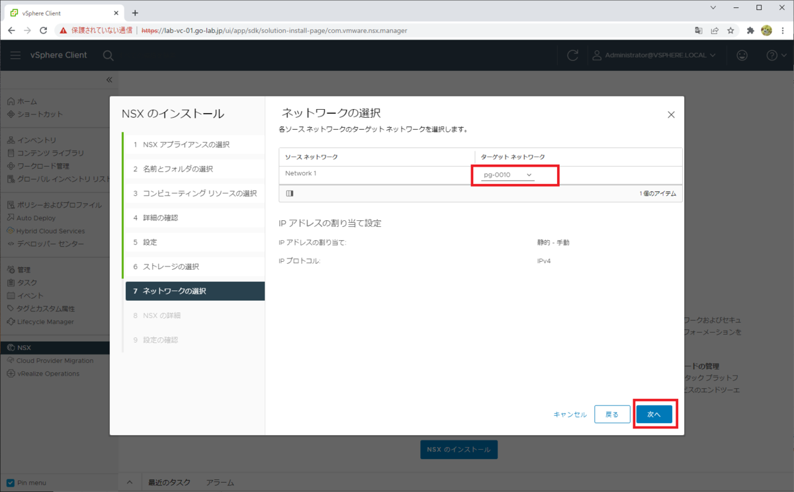The width and height of the screenshot is (794, 492).
Task: Open a new browser tab
Action: (135, 13)
